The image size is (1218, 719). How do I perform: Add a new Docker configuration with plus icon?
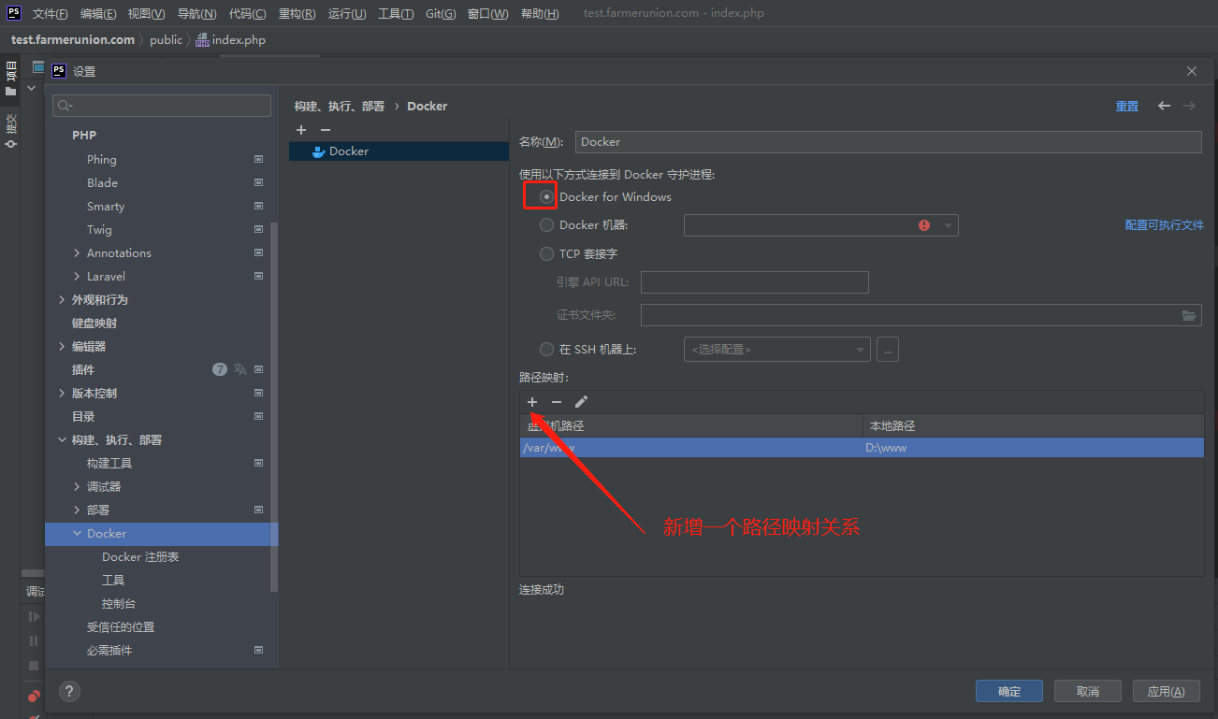pos(301,130)
